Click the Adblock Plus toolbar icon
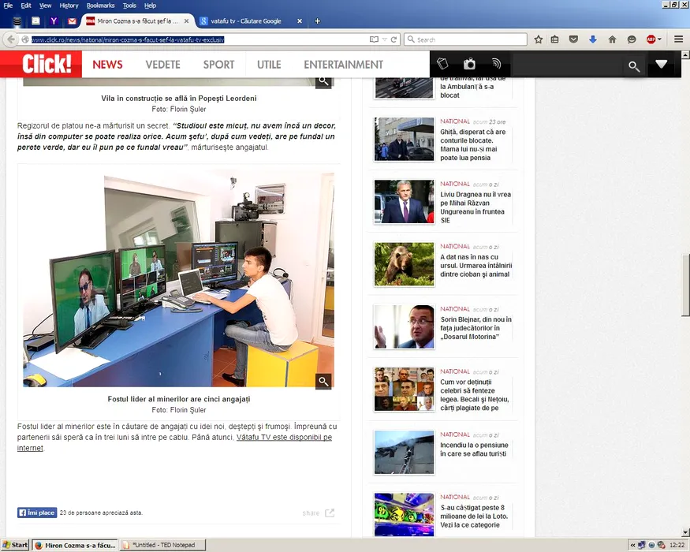This screenshot has width=690, height=552. [x=651, y=39]
